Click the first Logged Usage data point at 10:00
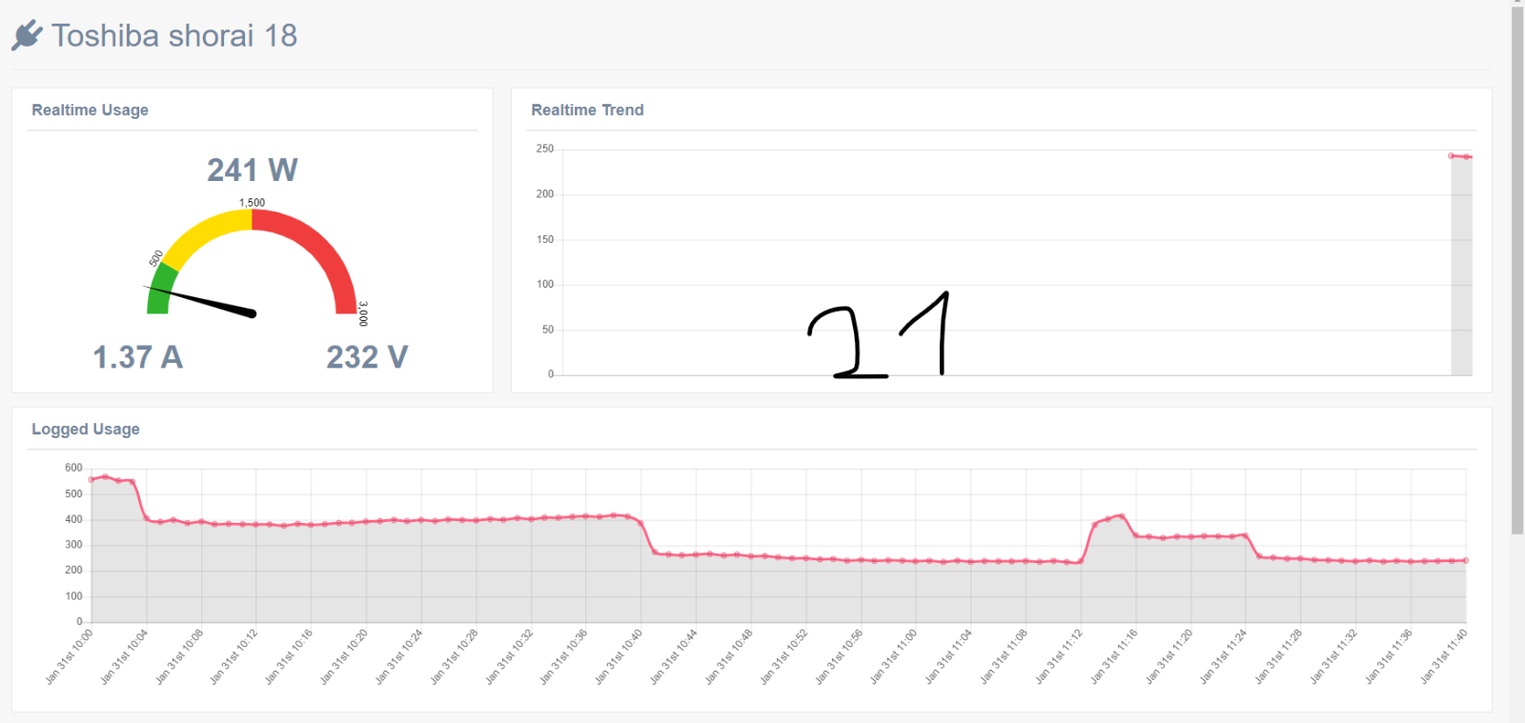Screen dimensions: 1525x723 pyautogui.click(x=91, y=479)
